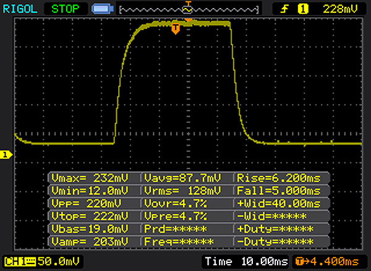371x271 pixels.
Task: Click the -Duty negative duty row
Action: coord(275,242)
